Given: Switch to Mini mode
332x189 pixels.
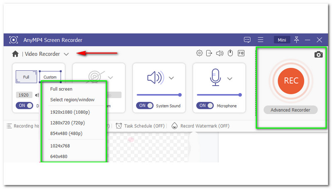Looking at the screenshot, I should coord(282,40).
